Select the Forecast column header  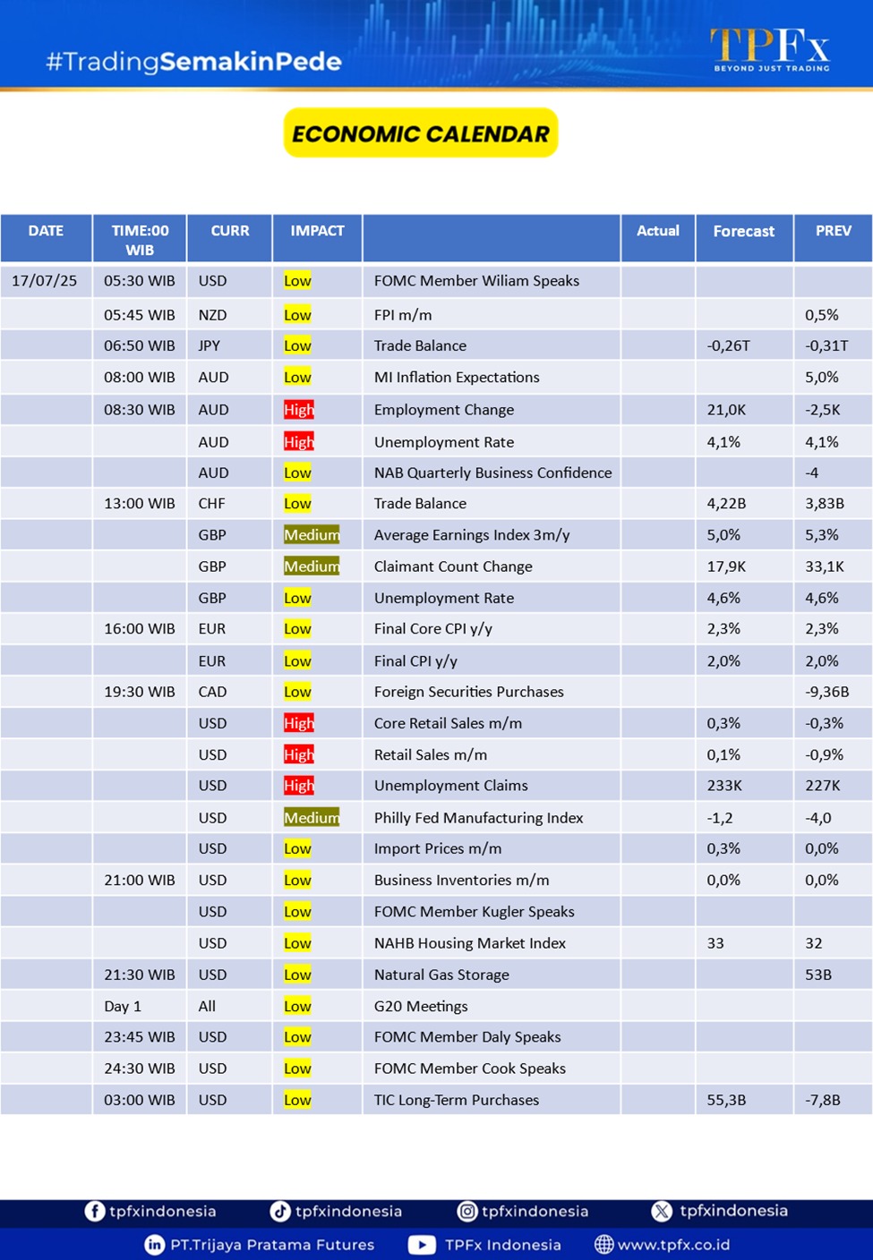coord(743,232)
